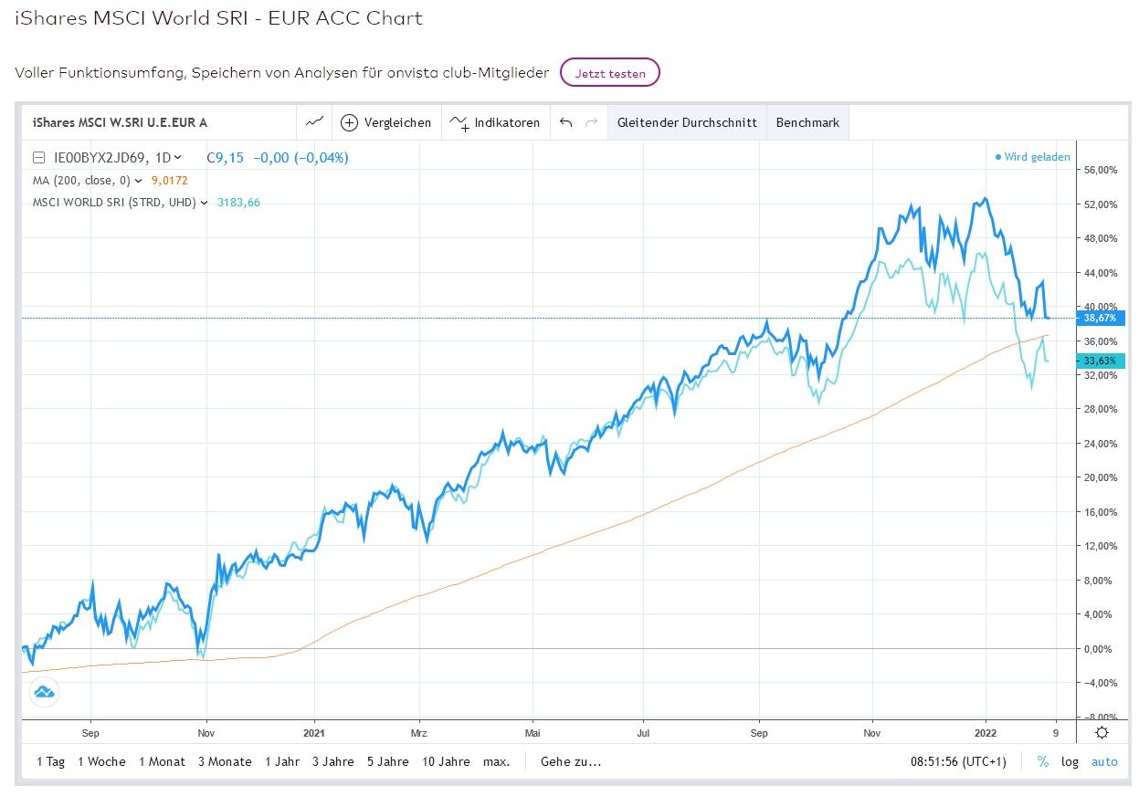This screenshot has height=796, width=1139.
Task: Open the Indikatoren menu
Action: pyautogui.click(x=495, y=122)
